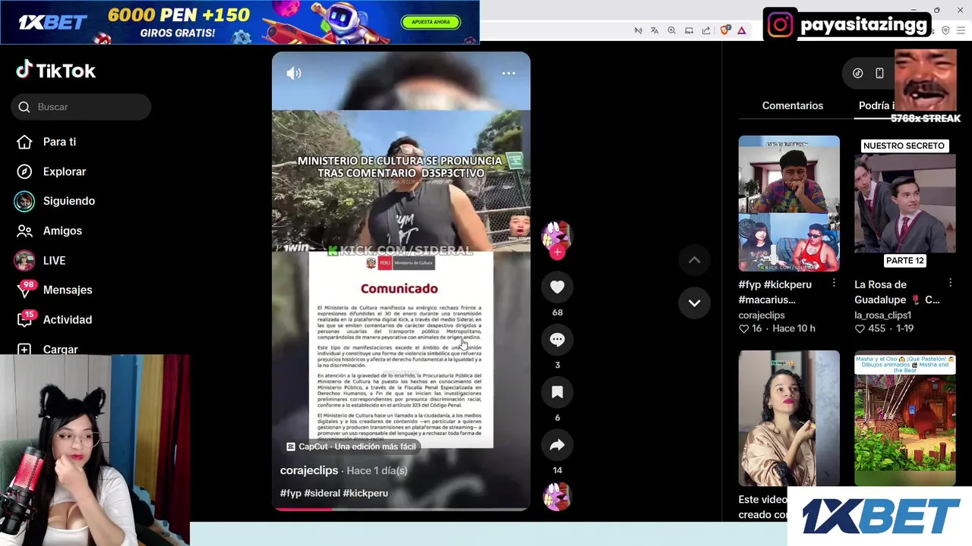
Task: Open options for La Rosa de Guadalupe video
Action: (950, 283)
